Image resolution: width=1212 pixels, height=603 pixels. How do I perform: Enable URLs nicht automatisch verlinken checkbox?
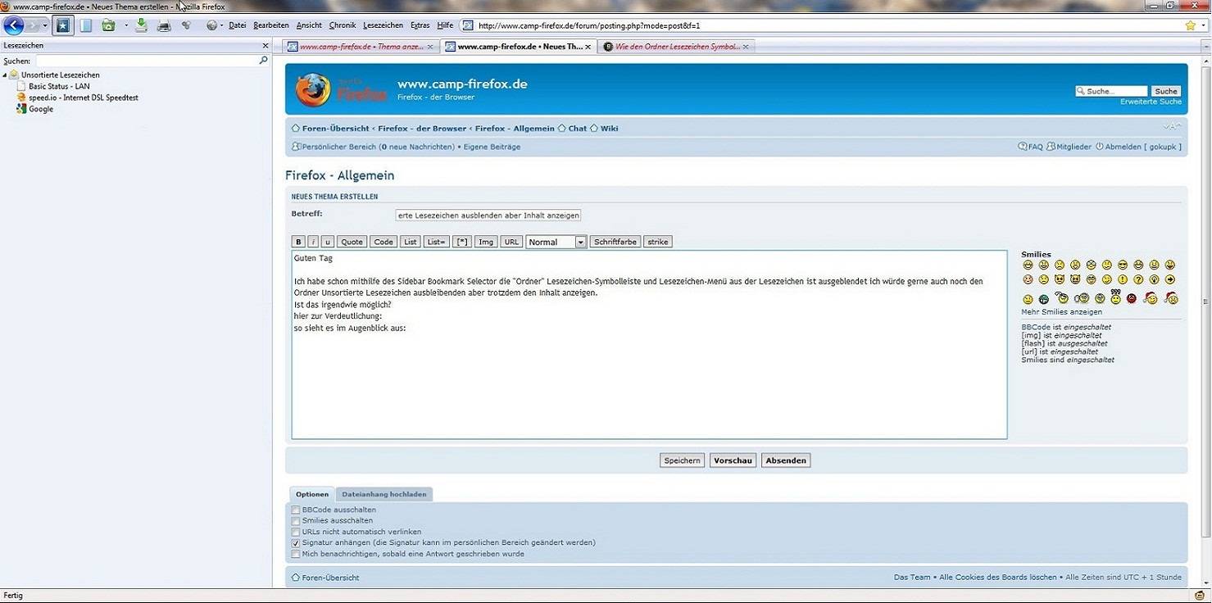(296, 533)
